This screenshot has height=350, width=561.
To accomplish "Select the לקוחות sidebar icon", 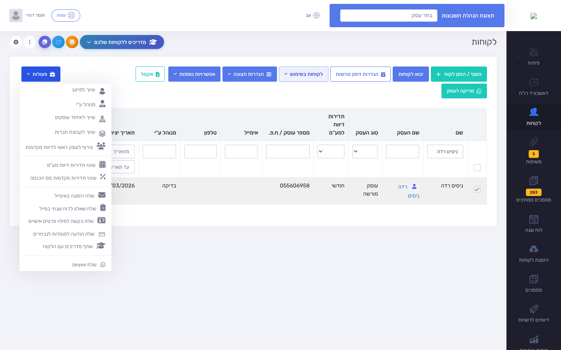I will [x=533, y=112].
